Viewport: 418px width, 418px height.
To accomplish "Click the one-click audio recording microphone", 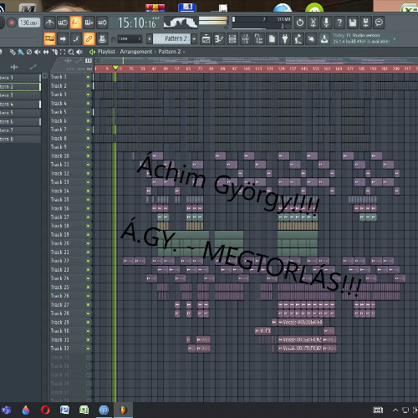I will pyautogui.click(x=326, y=23).
